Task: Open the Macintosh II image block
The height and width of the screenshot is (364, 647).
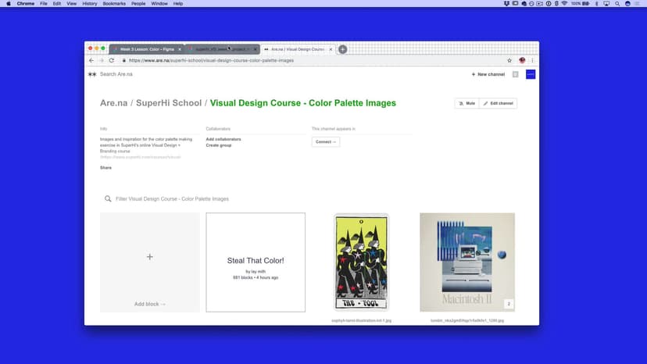Action: tap(467, 262)
